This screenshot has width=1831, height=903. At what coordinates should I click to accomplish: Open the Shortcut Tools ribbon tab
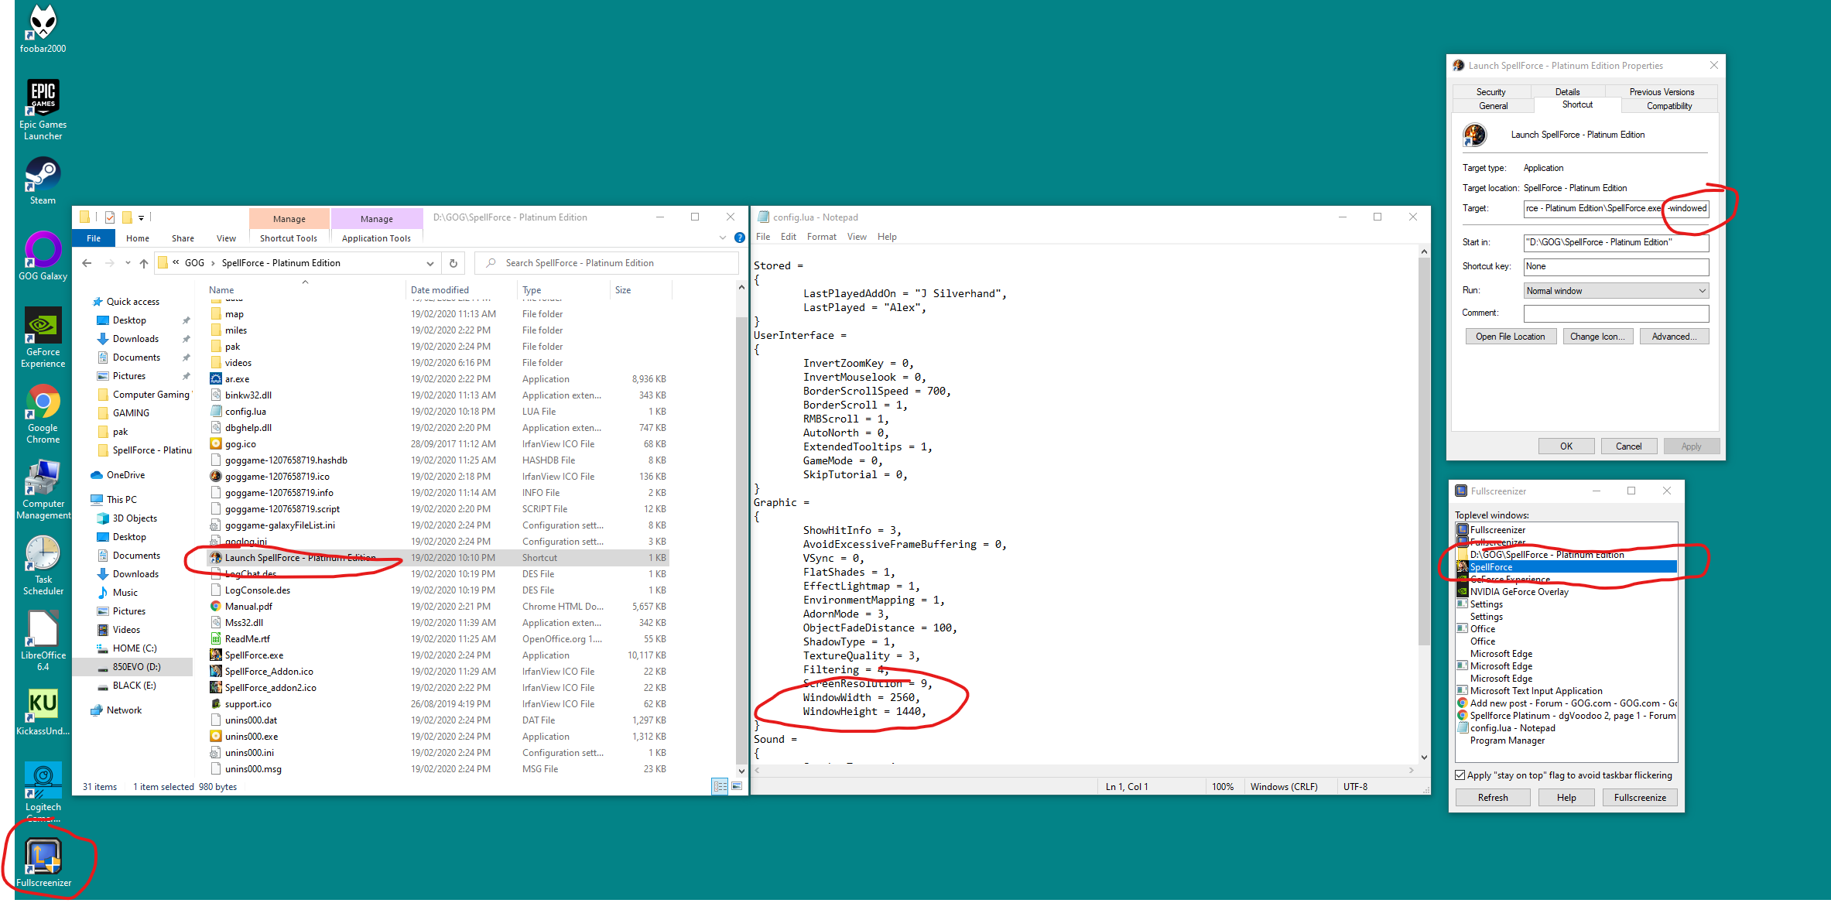coord(289,238)
